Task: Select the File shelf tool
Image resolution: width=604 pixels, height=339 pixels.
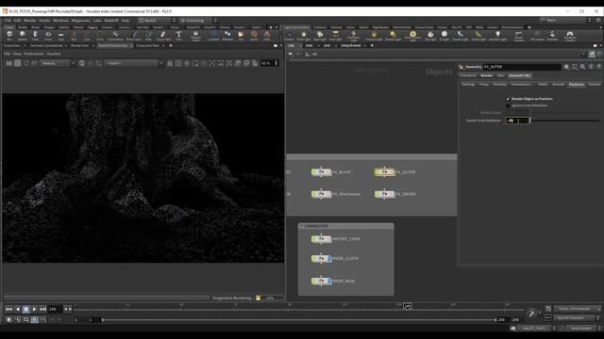Action: 241,36
